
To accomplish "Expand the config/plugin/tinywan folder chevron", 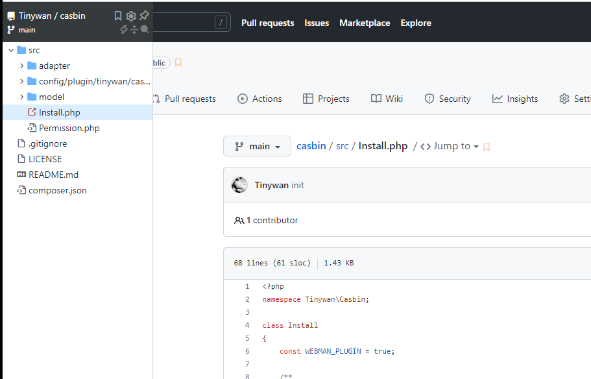I will pyautogui.click(x=21, y=81).
